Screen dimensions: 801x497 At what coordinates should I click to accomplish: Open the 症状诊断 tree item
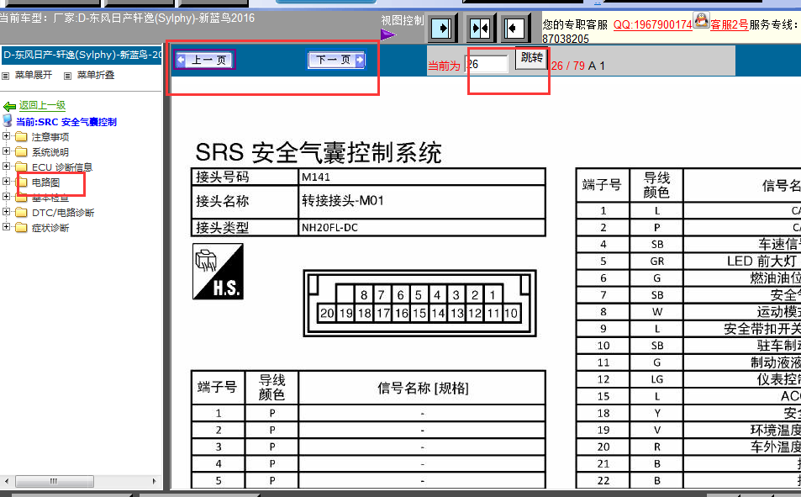pos(50,228)
